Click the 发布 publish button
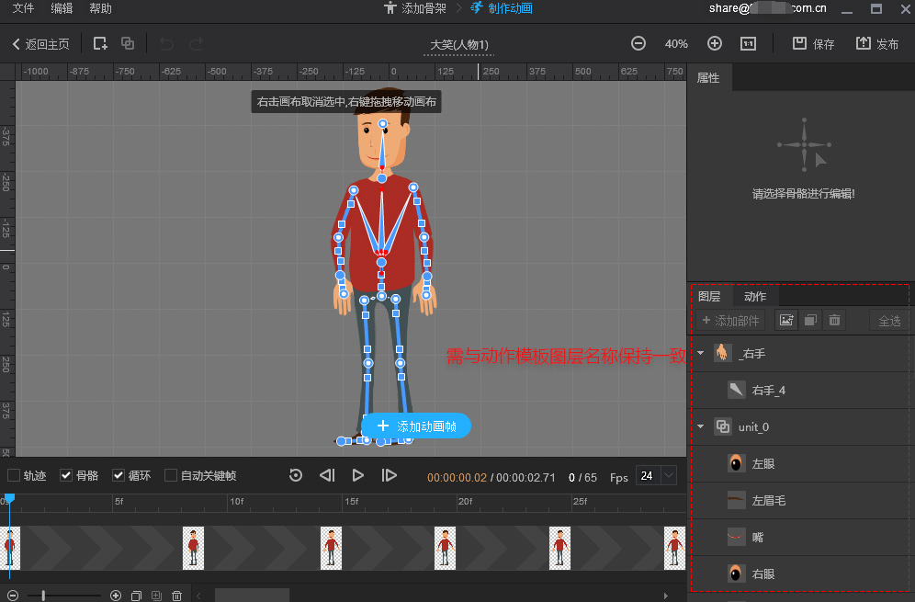Screen dimensions: 915x602 877,43
